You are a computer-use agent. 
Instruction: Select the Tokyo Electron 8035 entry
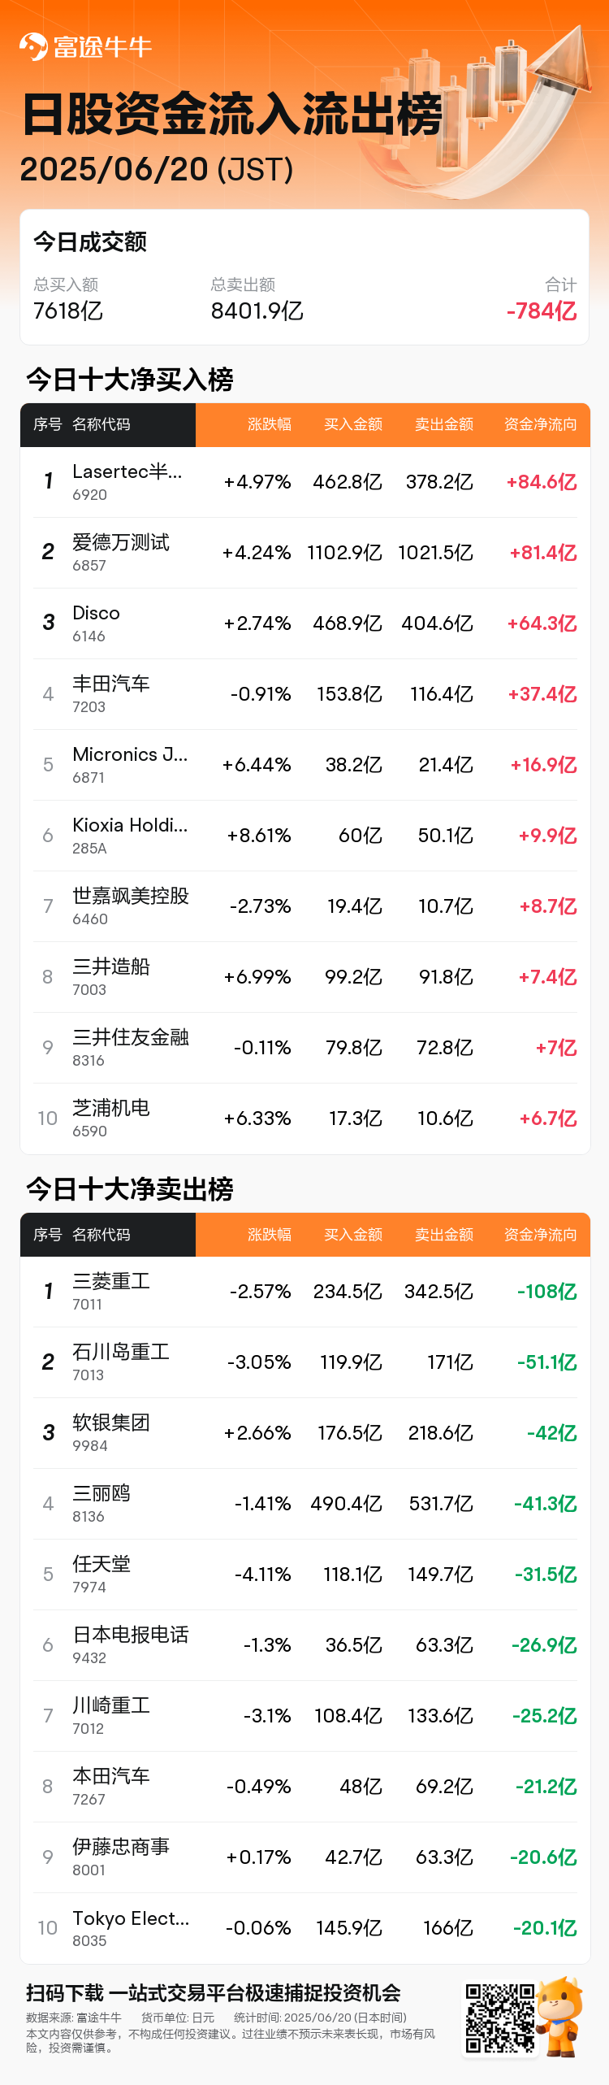304,1928
